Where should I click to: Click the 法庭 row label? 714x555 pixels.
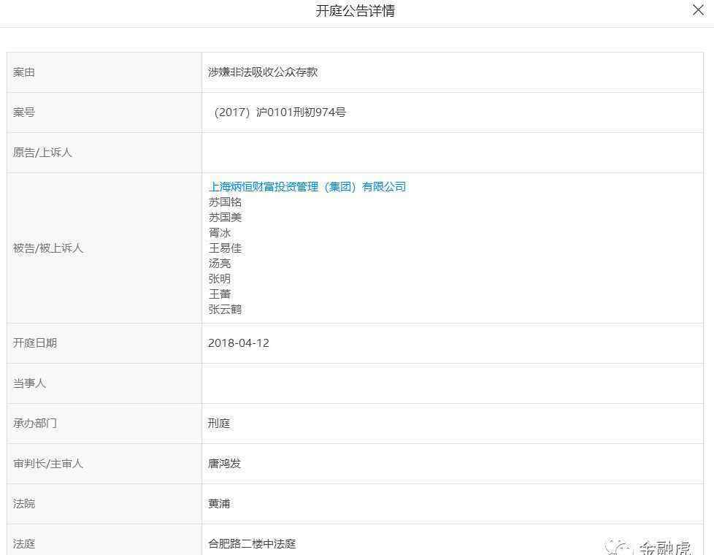[24, 543]
